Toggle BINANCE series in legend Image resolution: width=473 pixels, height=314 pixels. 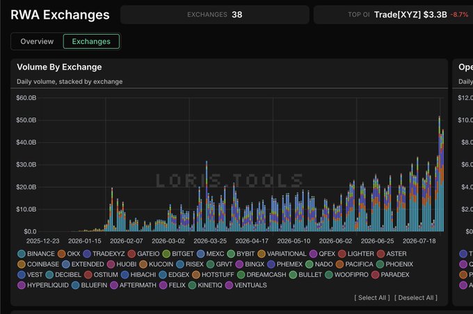click(x=36, y=254)
